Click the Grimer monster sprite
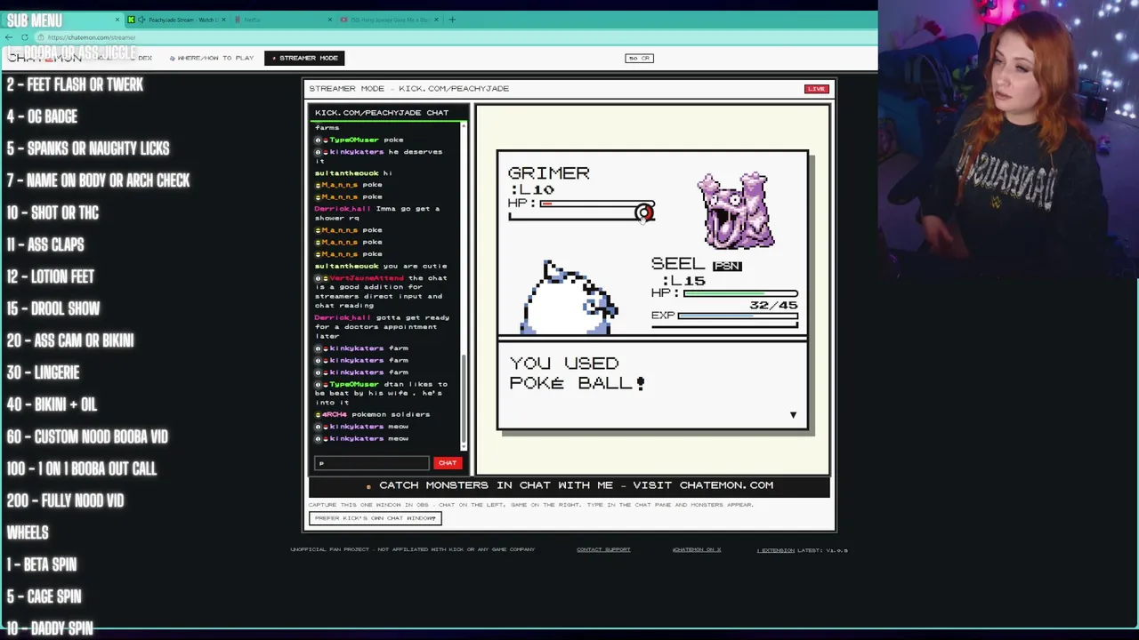 (x=735, y=210)
